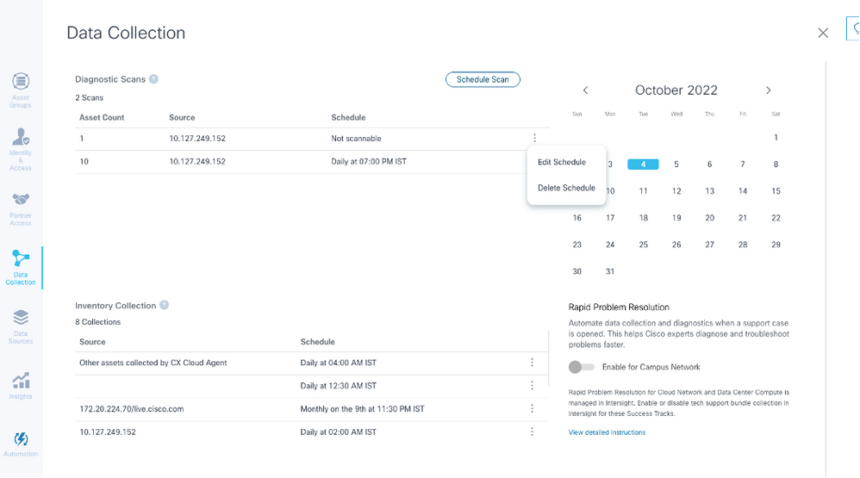The image size is (860, 478).
Task: Open Partner Access section
Action: pos(21,208)
